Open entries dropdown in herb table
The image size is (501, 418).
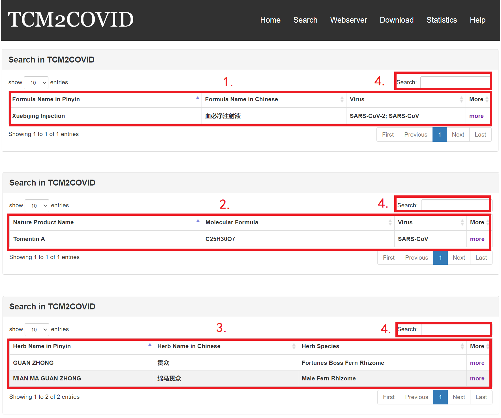(x=37, y=329)
